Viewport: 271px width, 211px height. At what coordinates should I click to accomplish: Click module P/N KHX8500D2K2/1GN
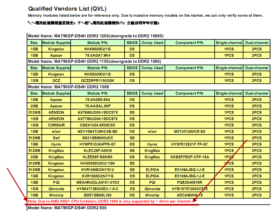point(98,163)
